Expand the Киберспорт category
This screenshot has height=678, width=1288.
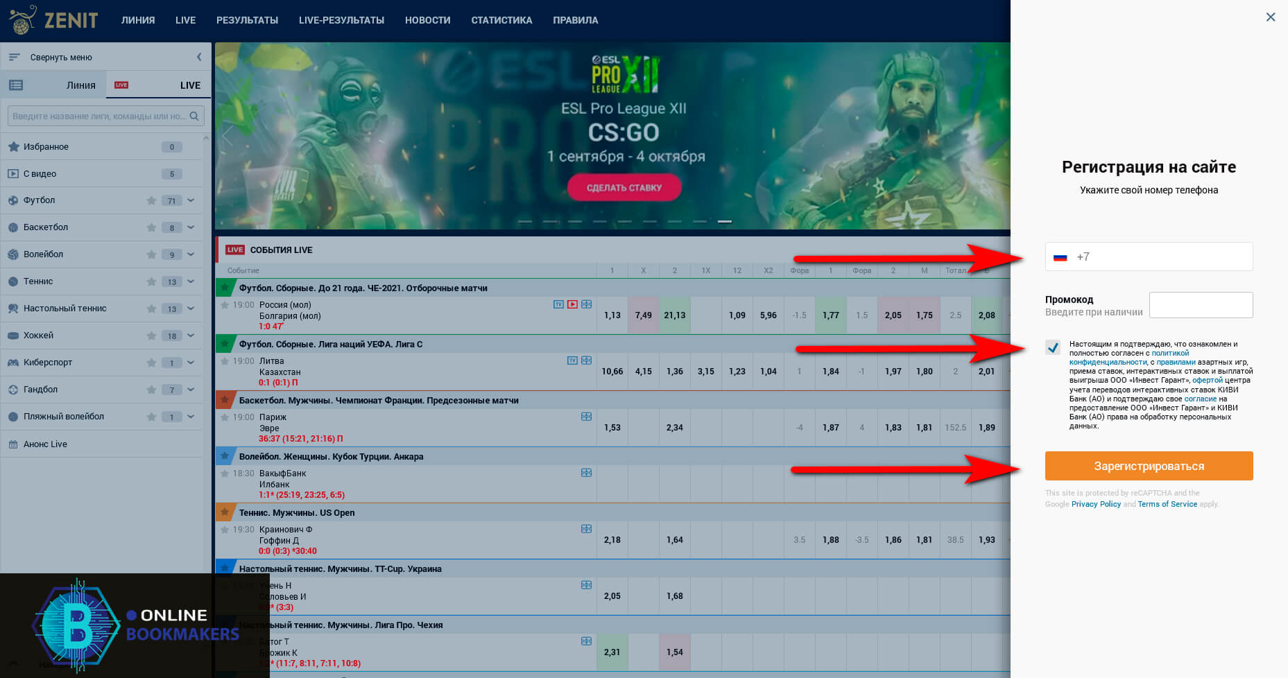(191, 363)
